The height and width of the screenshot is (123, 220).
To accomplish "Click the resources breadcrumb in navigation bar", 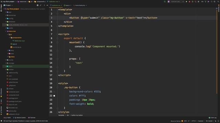I will click(x=22, y=2).
